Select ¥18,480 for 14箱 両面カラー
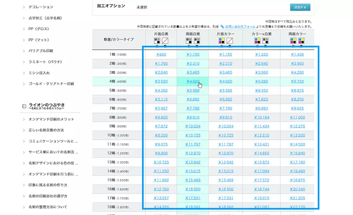 point(298,171)
